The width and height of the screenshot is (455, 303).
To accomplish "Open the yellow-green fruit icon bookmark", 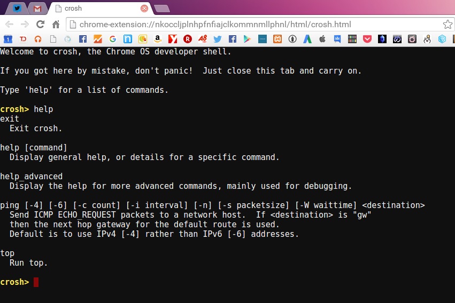I will tap(142, 39).
